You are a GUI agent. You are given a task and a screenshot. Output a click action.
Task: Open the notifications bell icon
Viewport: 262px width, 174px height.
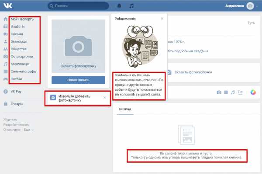click(119, 6)
